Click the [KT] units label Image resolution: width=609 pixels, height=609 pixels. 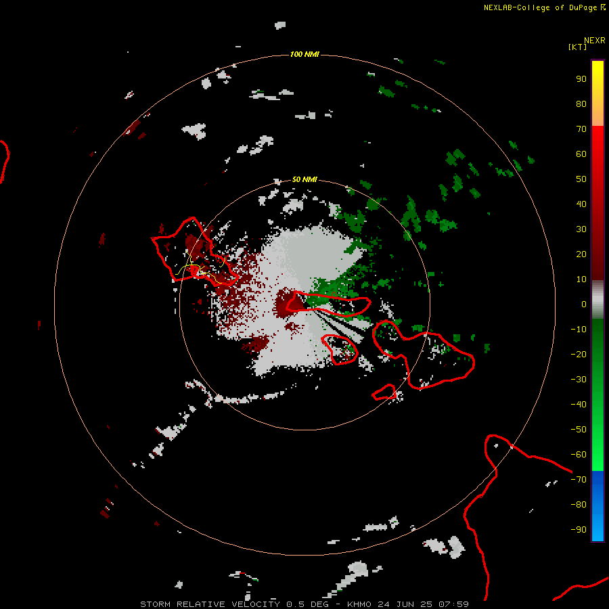click(578, 47)
